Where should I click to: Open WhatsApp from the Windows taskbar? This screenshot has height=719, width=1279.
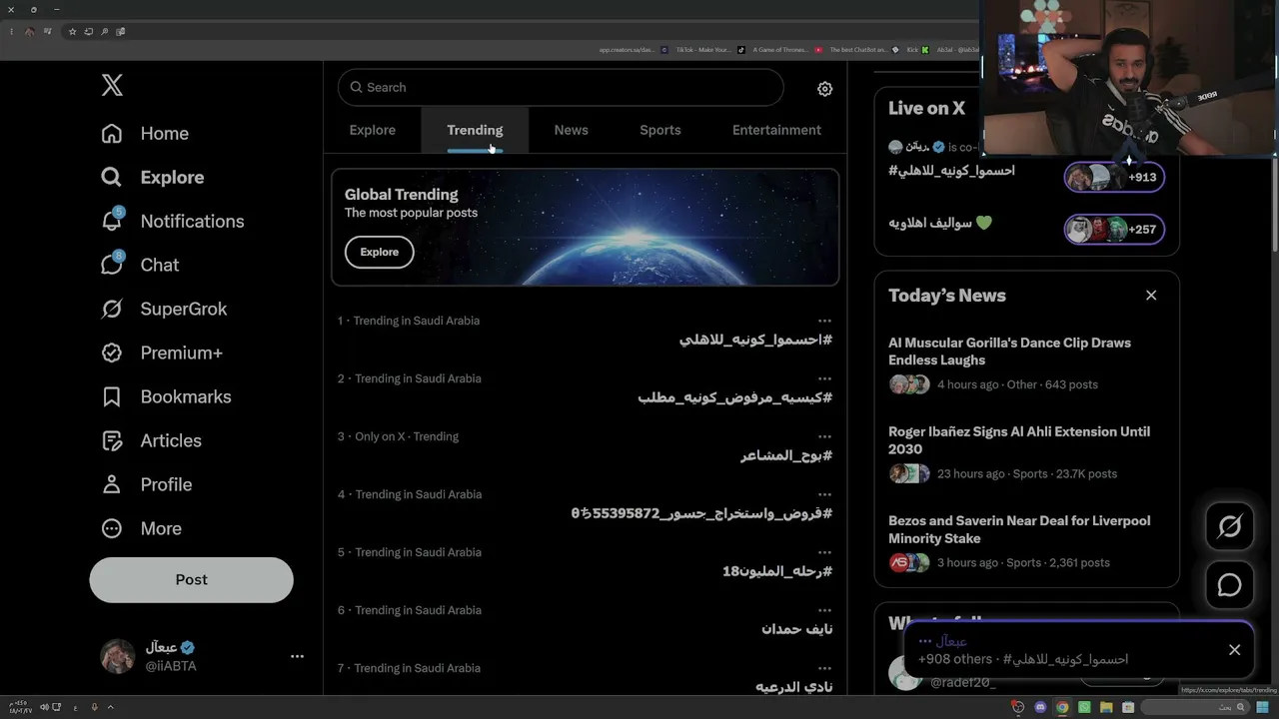(x=1084, y=707)
